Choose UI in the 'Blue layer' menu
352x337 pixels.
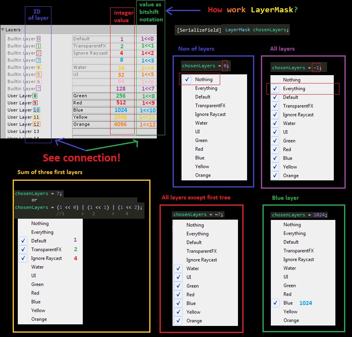pyautogui.click(x=303, y=277)
